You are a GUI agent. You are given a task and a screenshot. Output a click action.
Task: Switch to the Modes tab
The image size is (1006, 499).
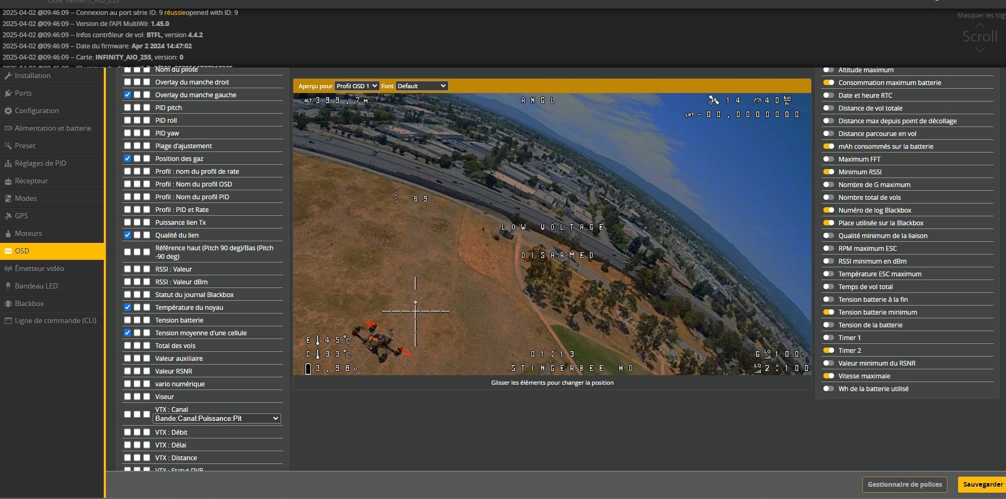point(26,198)
